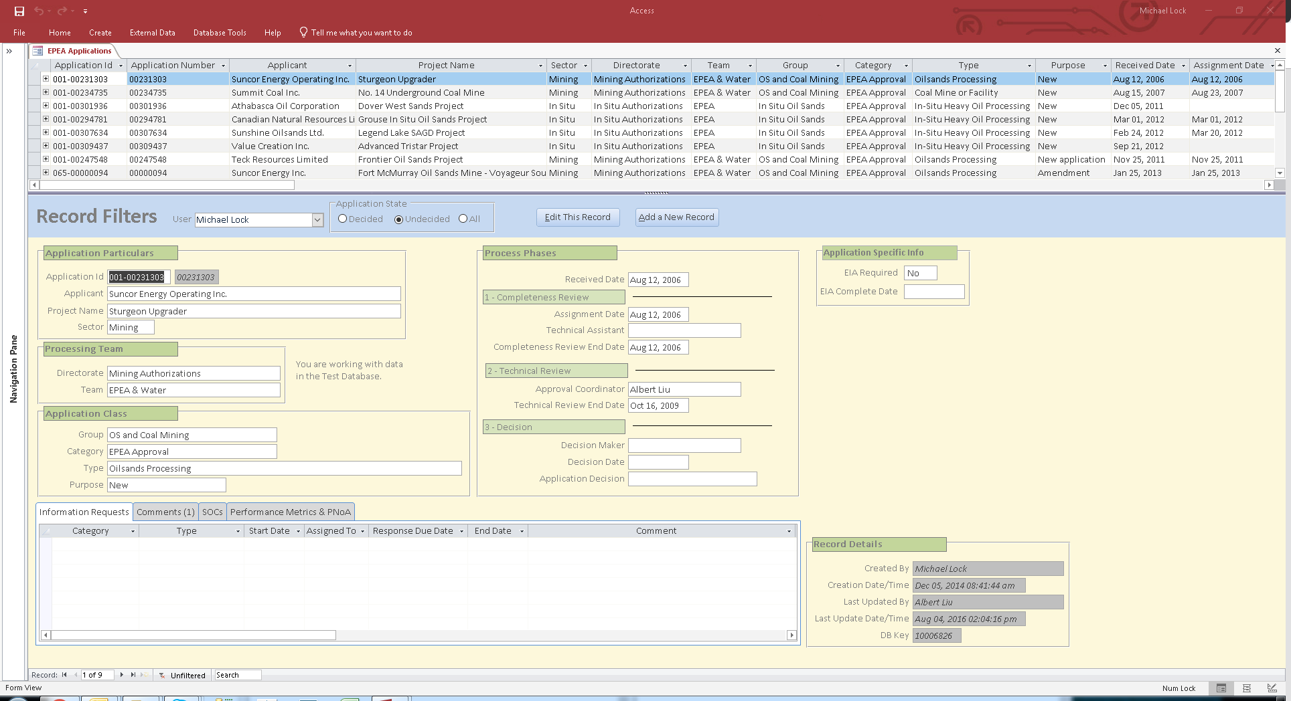Click the Add a New Record button
Viewport: 1291px width, 701px height.
click(676, 217)
